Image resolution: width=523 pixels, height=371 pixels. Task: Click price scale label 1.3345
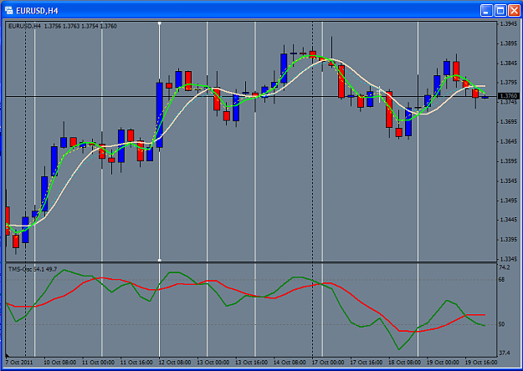[508, 259]
